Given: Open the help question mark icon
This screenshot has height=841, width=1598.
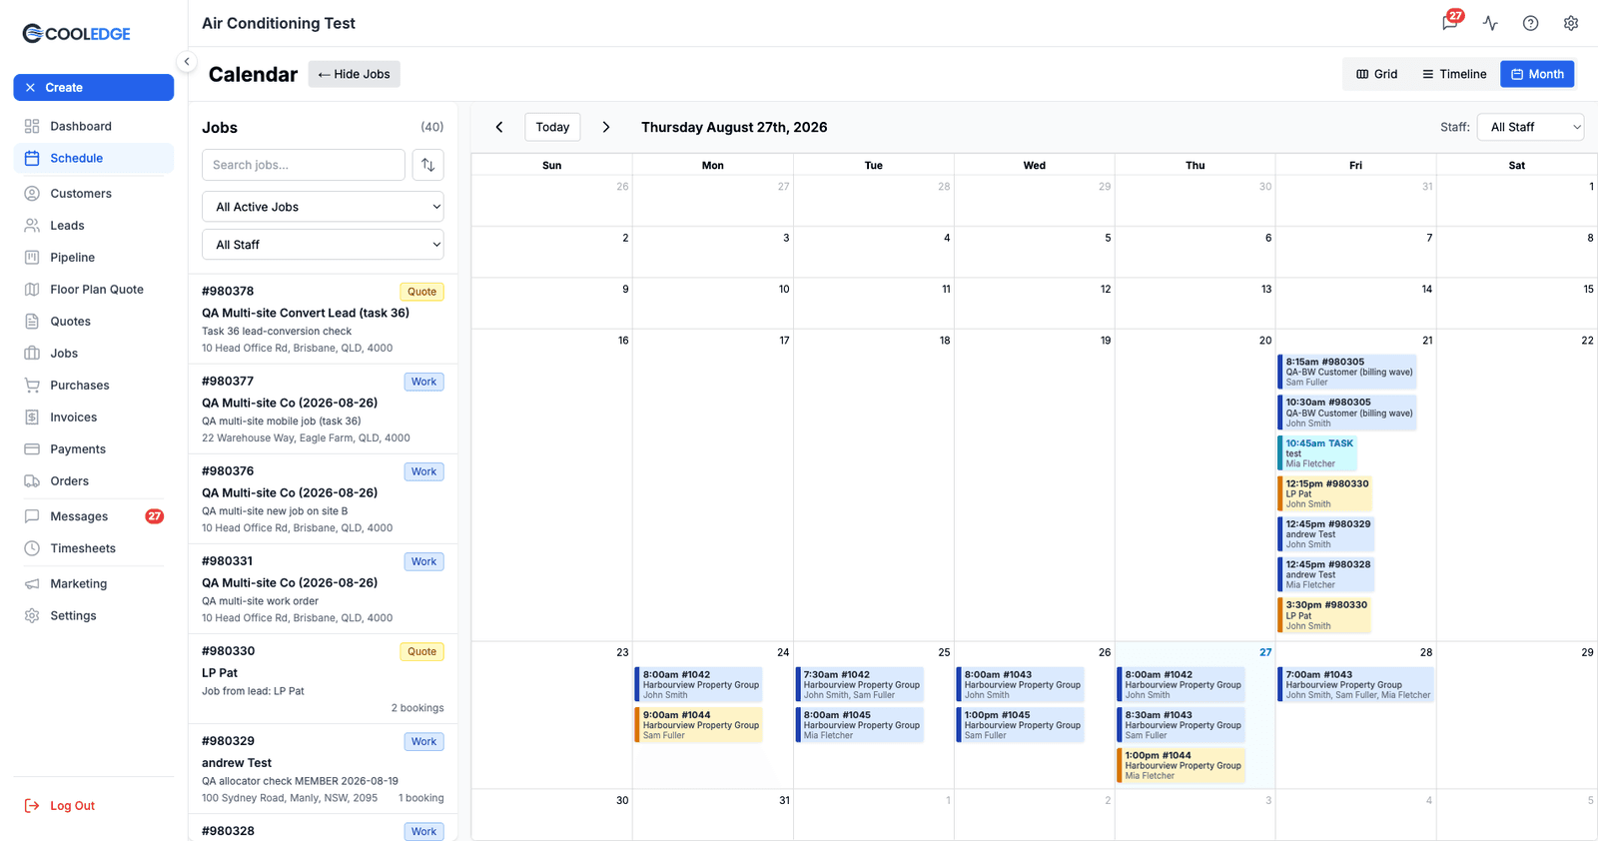Looking at the screenshot, I should (1530, 23).
